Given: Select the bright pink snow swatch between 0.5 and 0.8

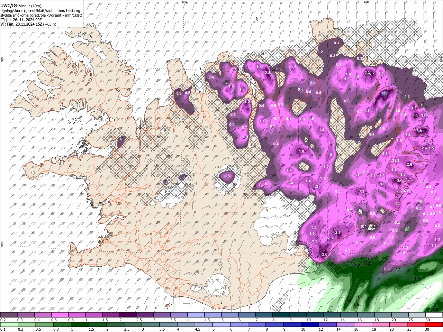Looking at the screenshot, I should (x=60, y=315).
